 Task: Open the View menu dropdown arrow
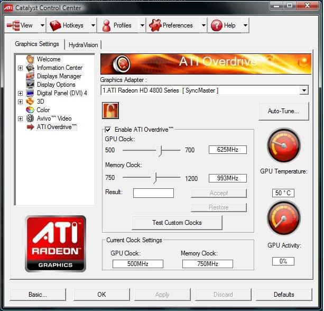(x=41, y=25)
